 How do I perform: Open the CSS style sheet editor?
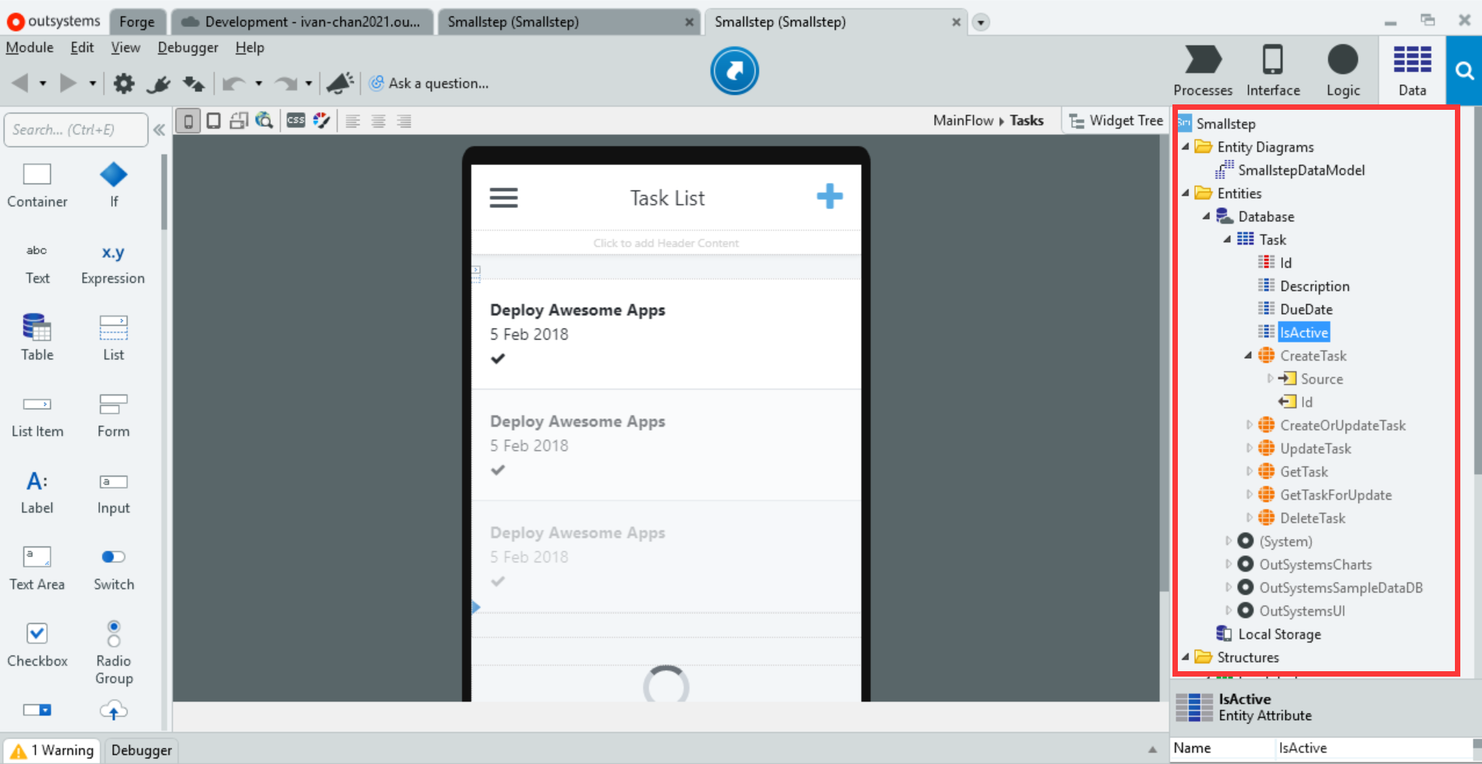296,121
